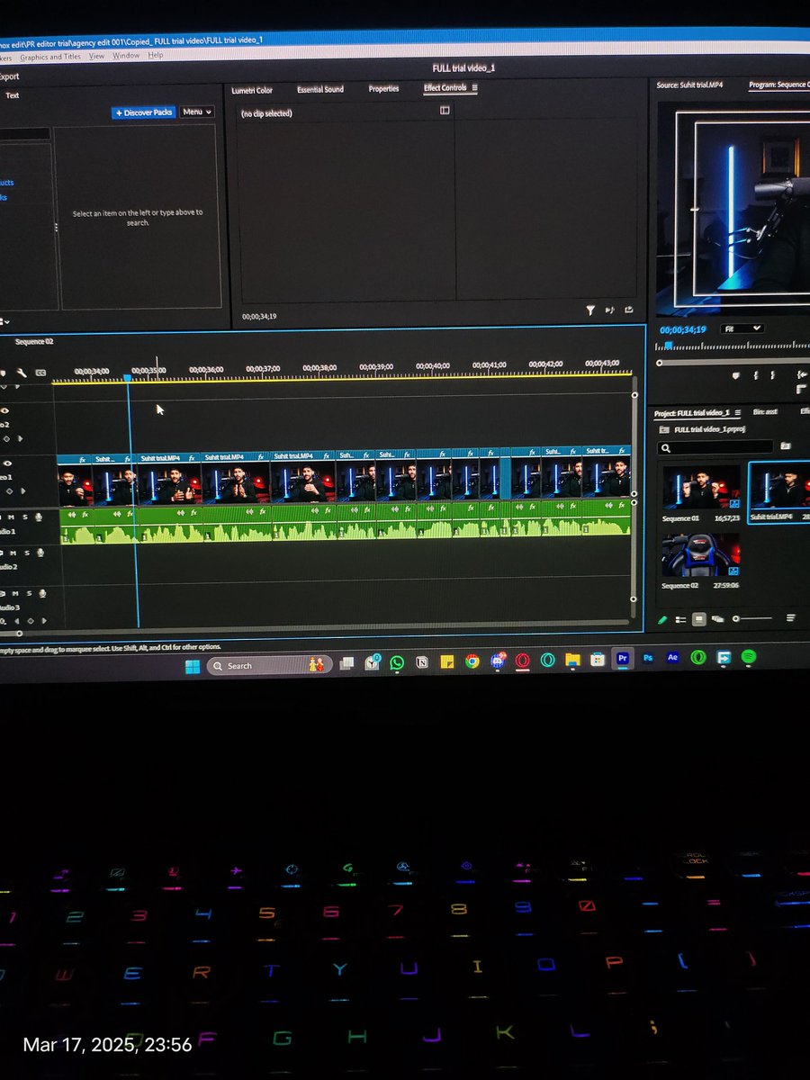The image size is (810, 1080).
Task: Click the export icon below Effect Controls
Action: [x=628, y=310]
